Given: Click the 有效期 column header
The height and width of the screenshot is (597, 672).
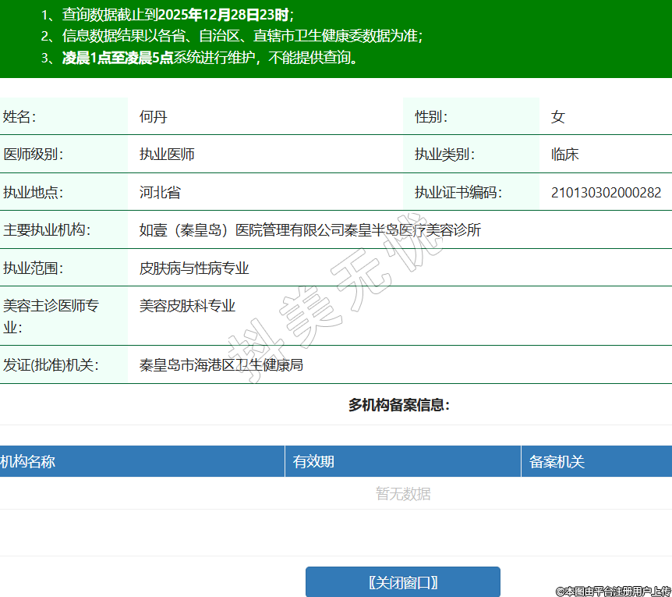Looking at the screenshot, I should click(x=313, y=461).
